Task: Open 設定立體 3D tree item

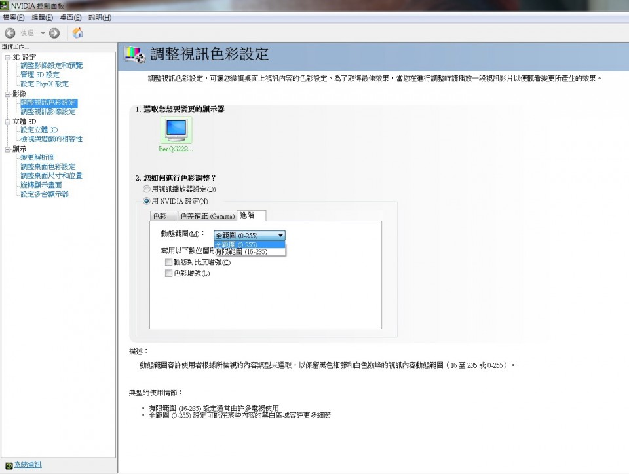Action: (x=39, y=130)
